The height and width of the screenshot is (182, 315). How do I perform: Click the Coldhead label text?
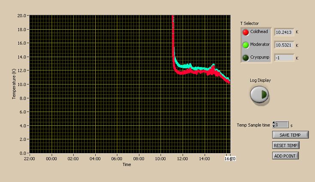point(259,31)
